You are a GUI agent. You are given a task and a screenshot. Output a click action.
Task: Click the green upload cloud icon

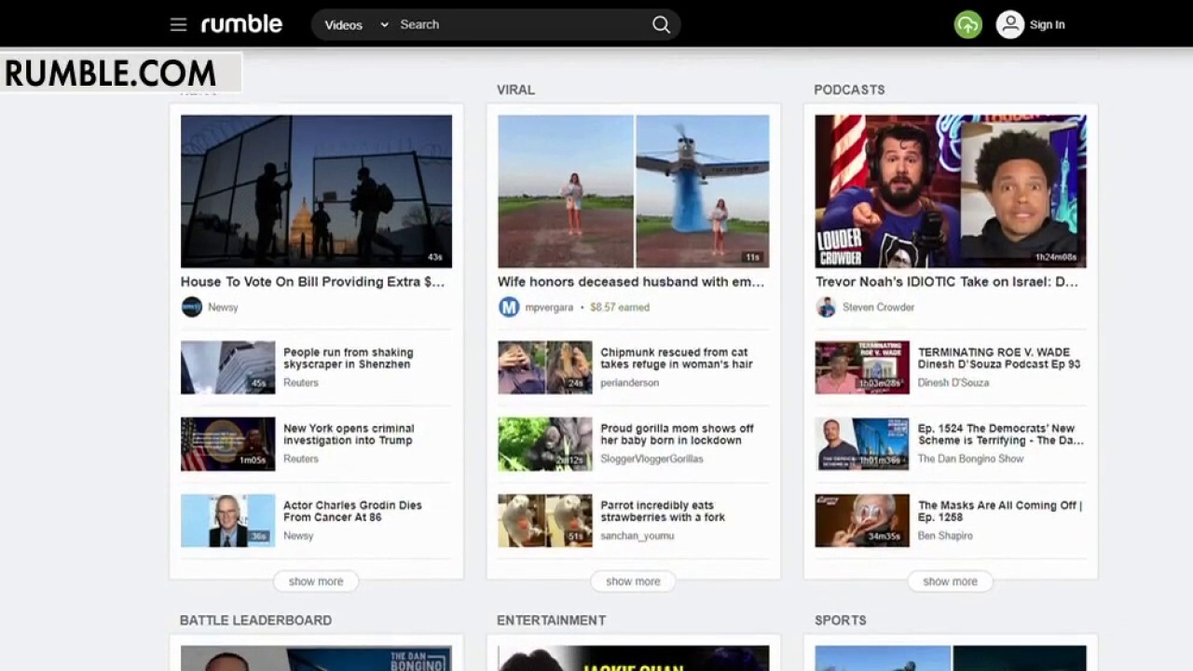click(968, 25)
